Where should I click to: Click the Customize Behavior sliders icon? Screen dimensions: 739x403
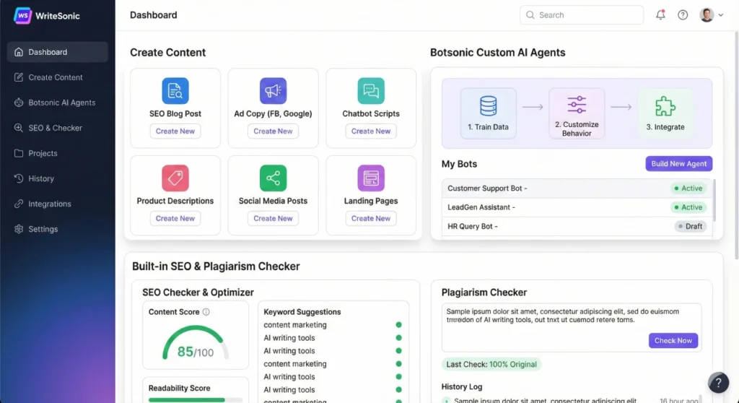(577, 105)
